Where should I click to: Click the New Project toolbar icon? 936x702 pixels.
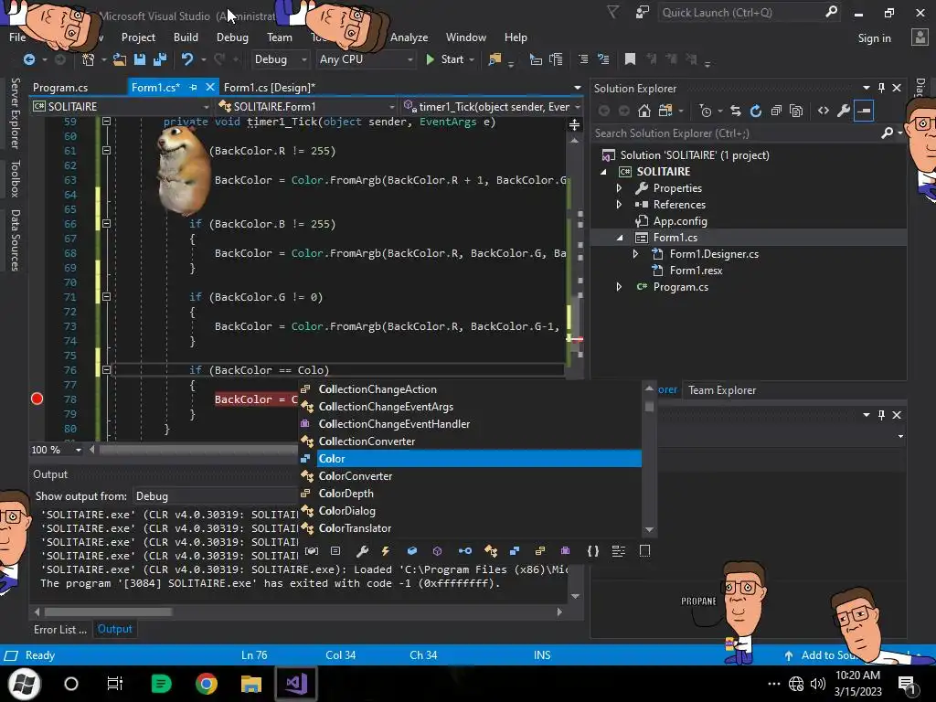point(89,59)
